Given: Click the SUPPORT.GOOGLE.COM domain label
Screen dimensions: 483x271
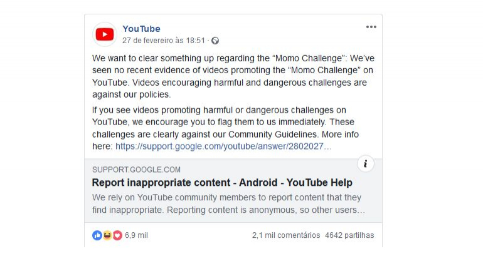Looking at the screenshot, I should pyautogui.click(x=136, y=170).
